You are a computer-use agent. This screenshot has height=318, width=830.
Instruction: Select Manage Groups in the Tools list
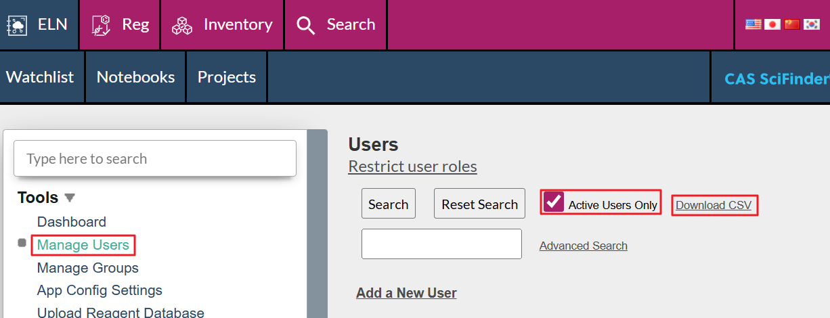coord(88,268)
